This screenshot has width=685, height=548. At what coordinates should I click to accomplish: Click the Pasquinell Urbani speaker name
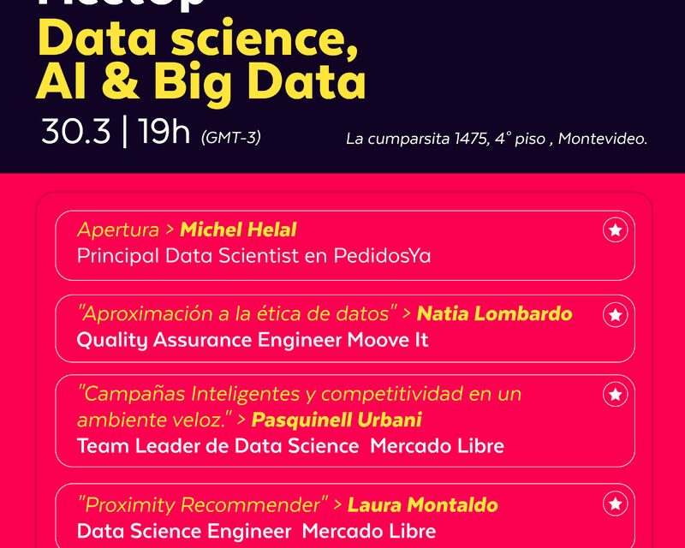[x=337, y=420]
